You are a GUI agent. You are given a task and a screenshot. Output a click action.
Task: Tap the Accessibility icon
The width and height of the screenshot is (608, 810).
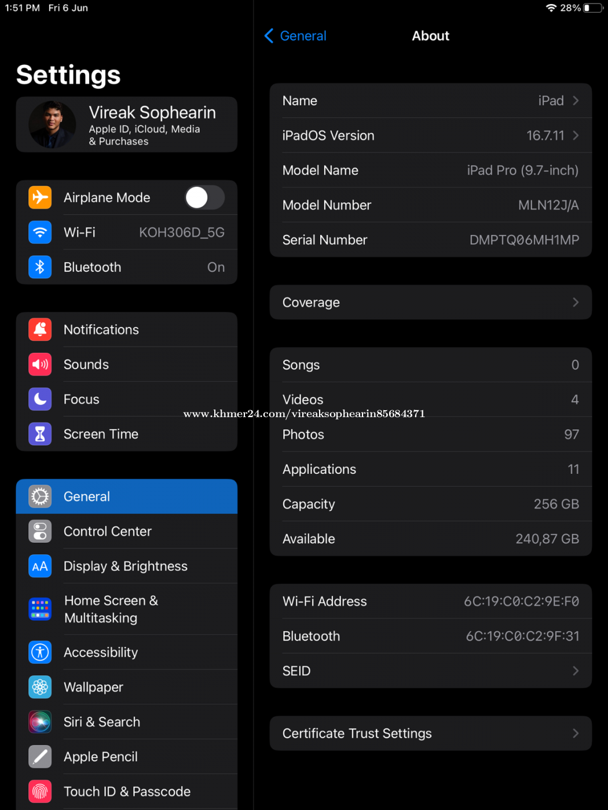point(40,652)
